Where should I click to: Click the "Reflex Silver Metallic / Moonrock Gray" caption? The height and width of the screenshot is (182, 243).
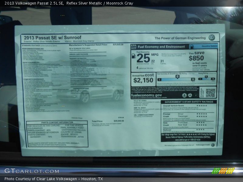[x=100, y=3]
